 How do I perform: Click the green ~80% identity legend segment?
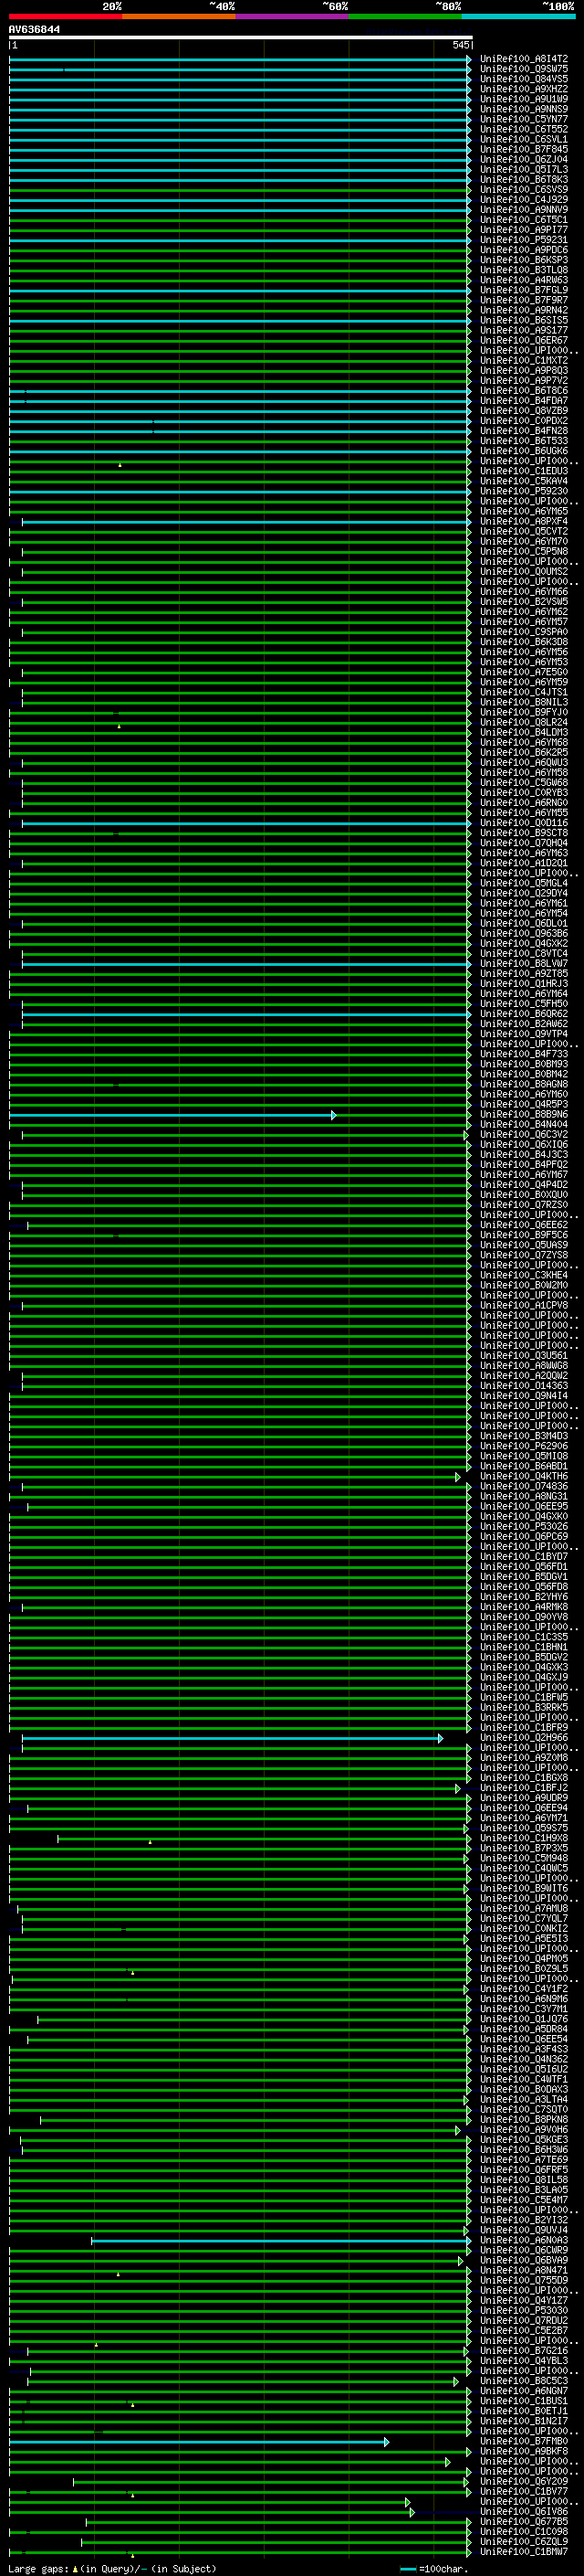pyautogui.click(x=405, y=16)
